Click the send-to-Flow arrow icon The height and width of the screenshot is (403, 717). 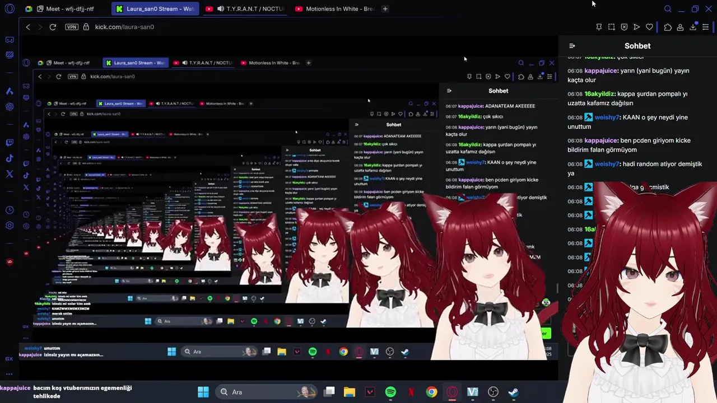tap(637, 27)
